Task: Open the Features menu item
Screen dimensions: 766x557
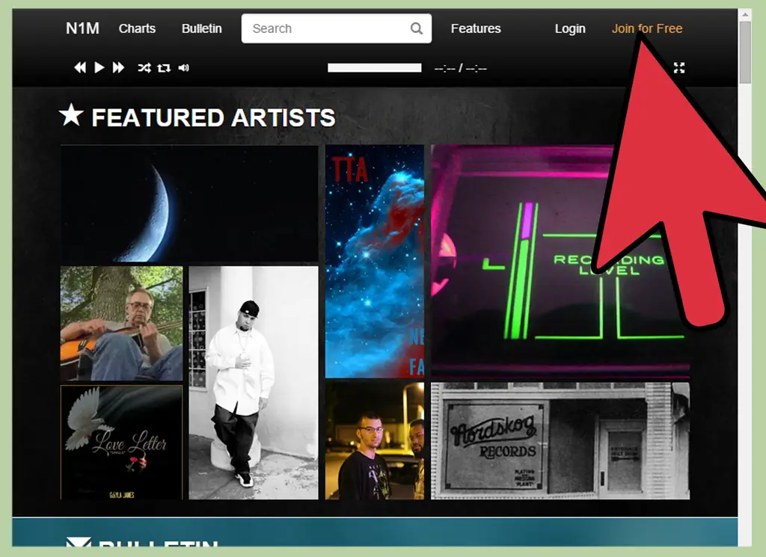Action: [x=476, y=28]
